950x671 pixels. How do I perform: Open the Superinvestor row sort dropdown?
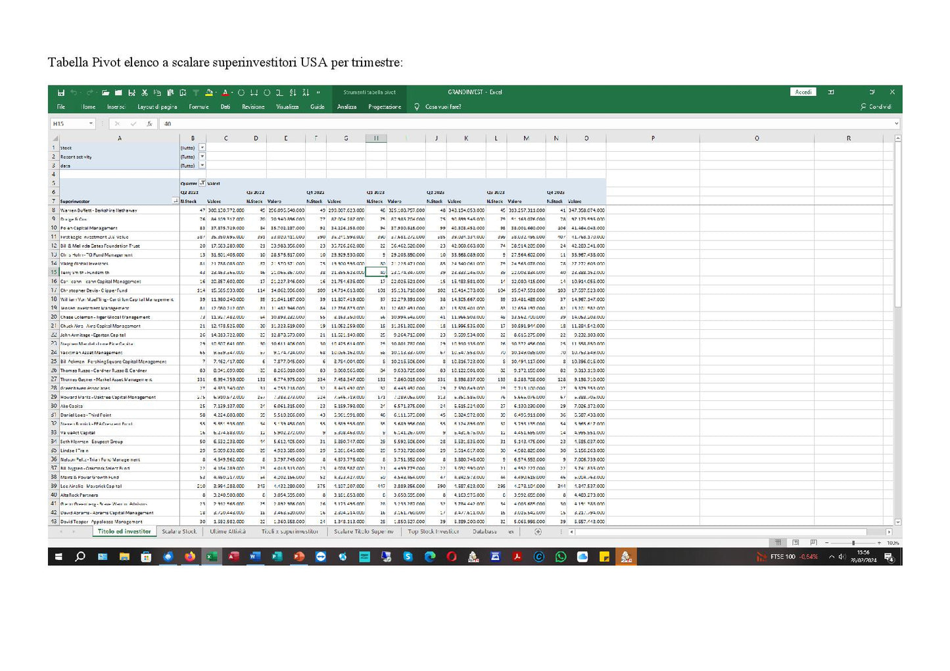pos(176,201)
